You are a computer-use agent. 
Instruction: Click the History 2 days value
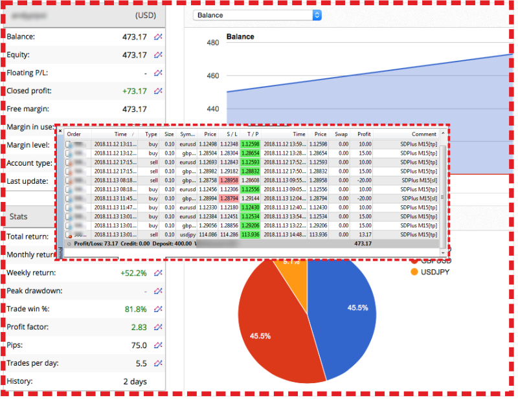click(x=135, y=381)
